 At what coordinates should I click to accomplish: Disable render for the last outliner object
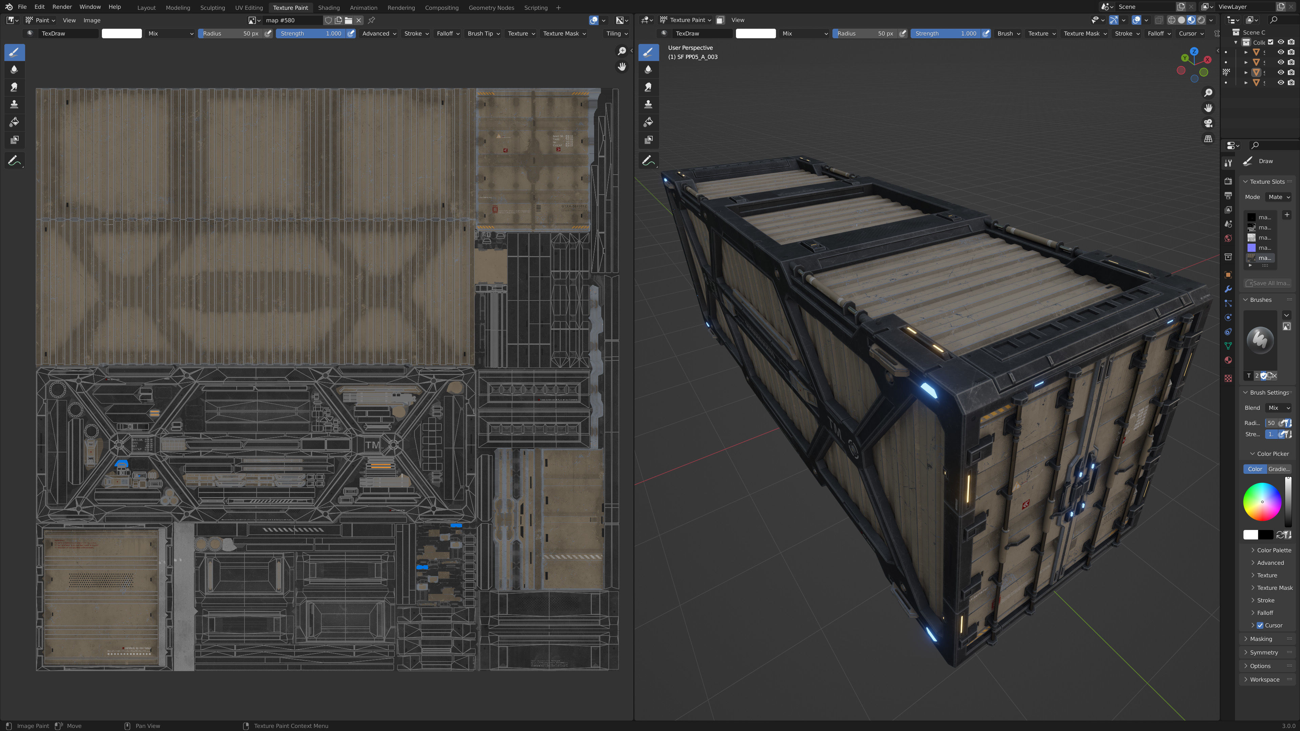click(x=1291, y=83)
